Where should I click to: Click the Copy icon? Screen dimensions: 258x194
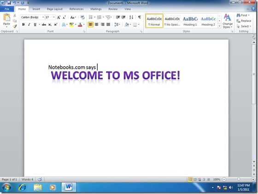[15, 21]
